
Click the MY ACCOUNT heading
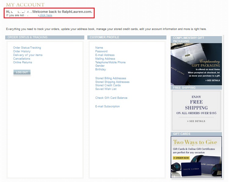pos(25,5)
